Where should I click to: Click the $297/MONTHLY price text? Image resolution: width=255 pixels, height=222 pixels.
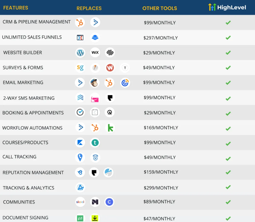[161, 38]
